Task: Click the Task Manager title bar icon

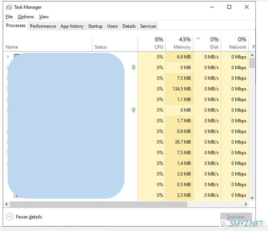Action: click(9, 7)
